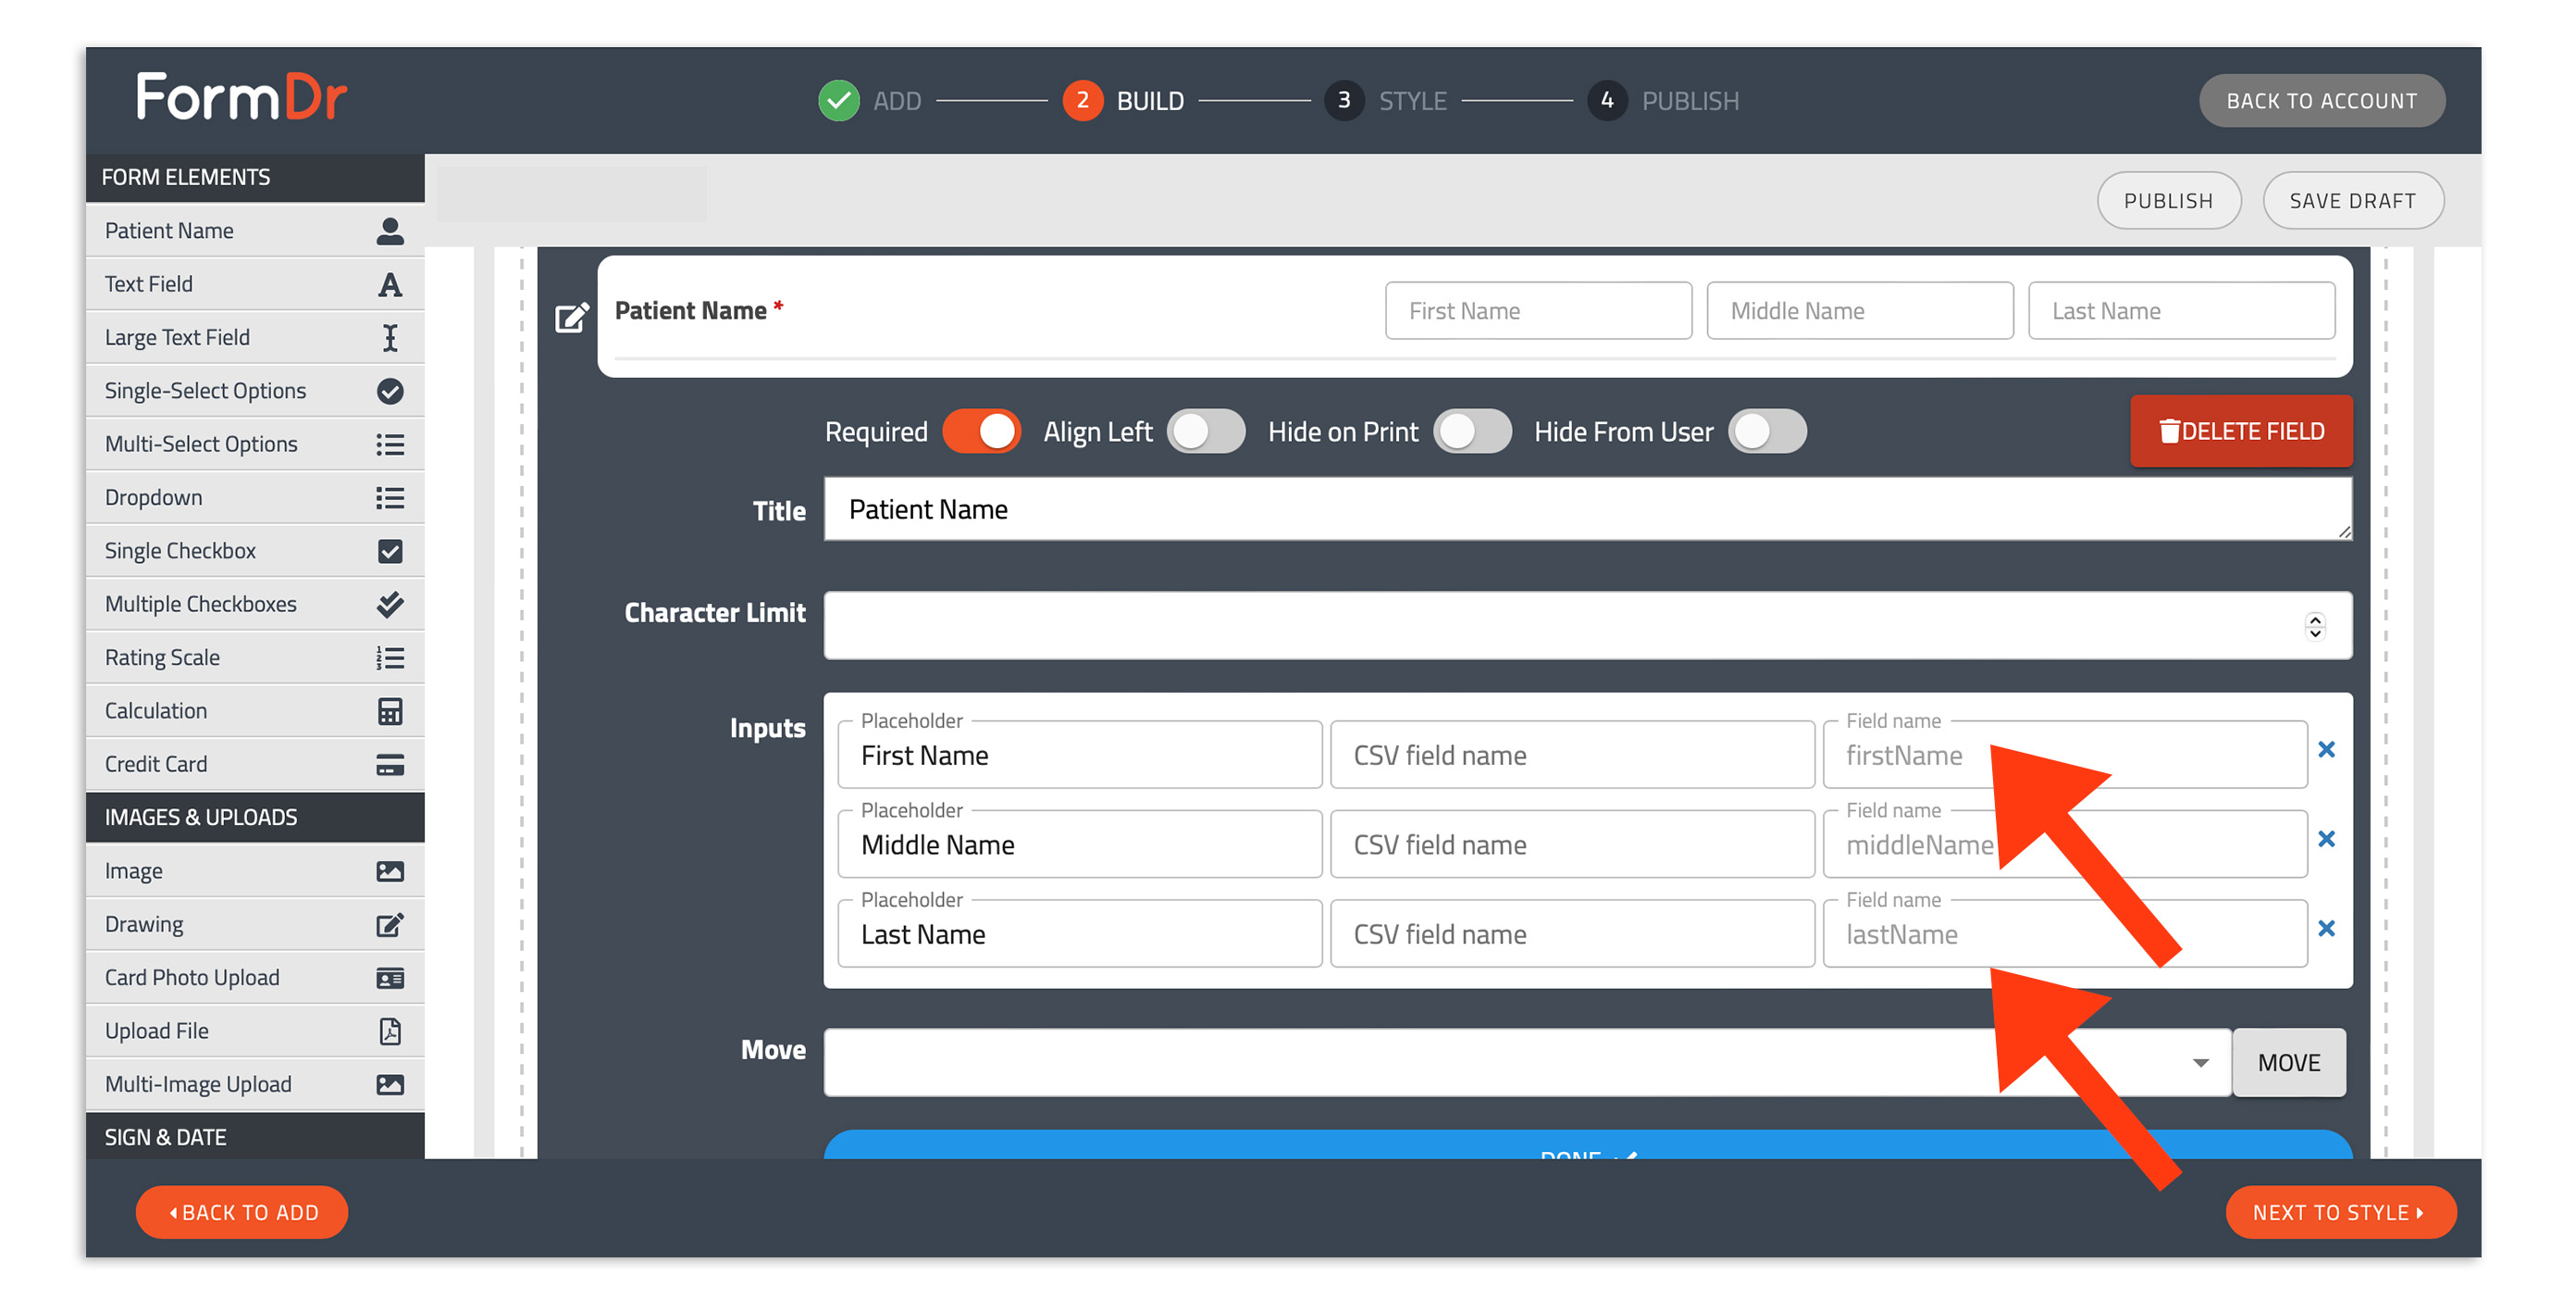Enable the Align Left switch

pyautogui.click(x=1206, y=431)
